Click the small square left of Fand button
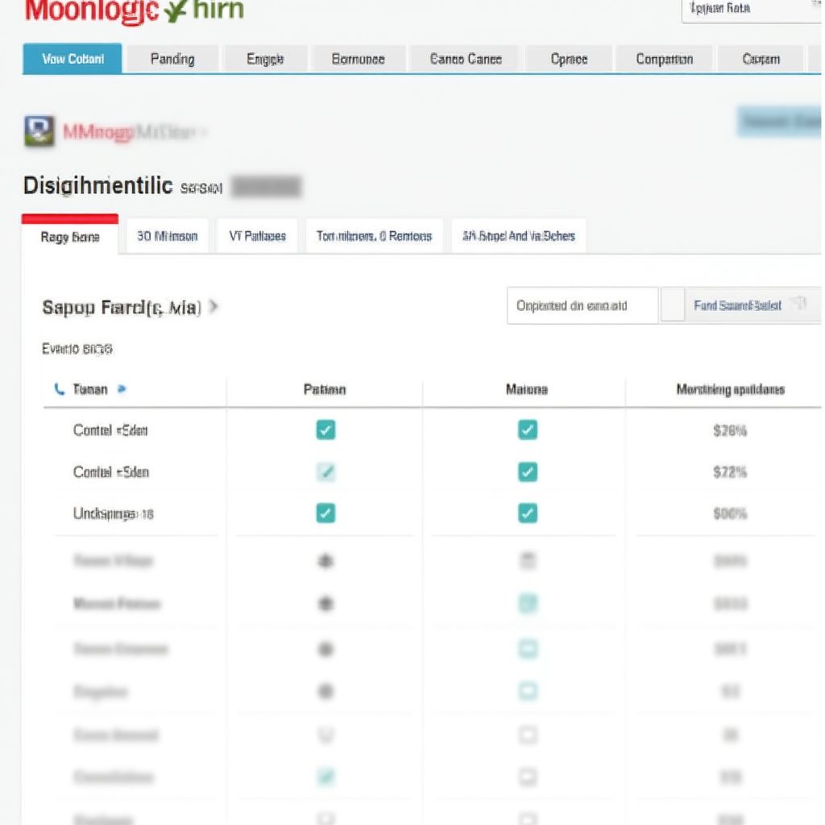Image resolution: width=825 pixels, height=825 pixels. click(673, 305)
